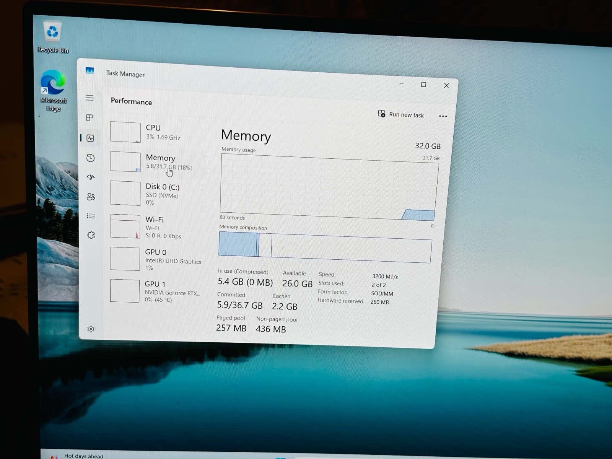
Task: Open the Details list sidebar icon
Action: click(91, 216)
